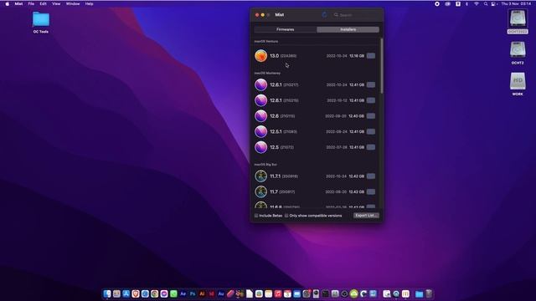Click the icon of 12.6.1 dated 2022-10-24

coord(260,84)
